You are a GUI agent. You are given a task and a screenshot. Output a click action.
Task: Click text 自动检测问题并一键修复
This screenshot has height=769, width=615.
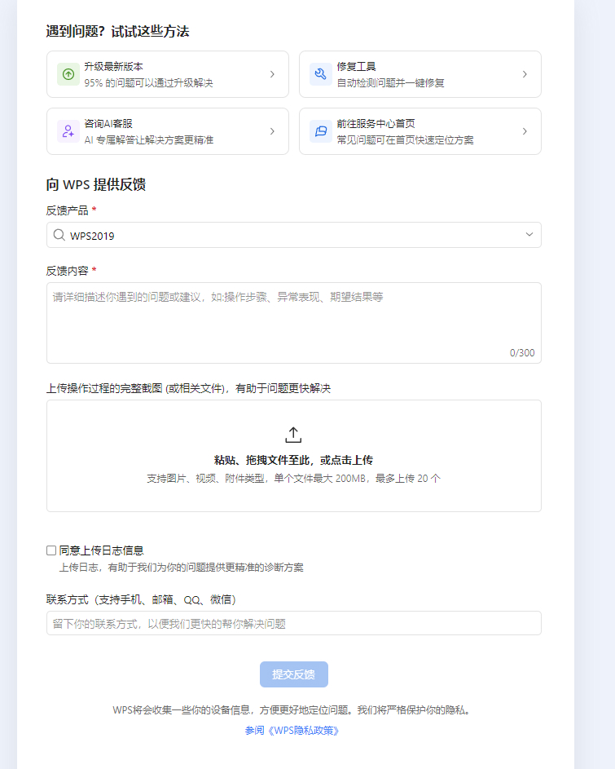(x=390, y=83)
